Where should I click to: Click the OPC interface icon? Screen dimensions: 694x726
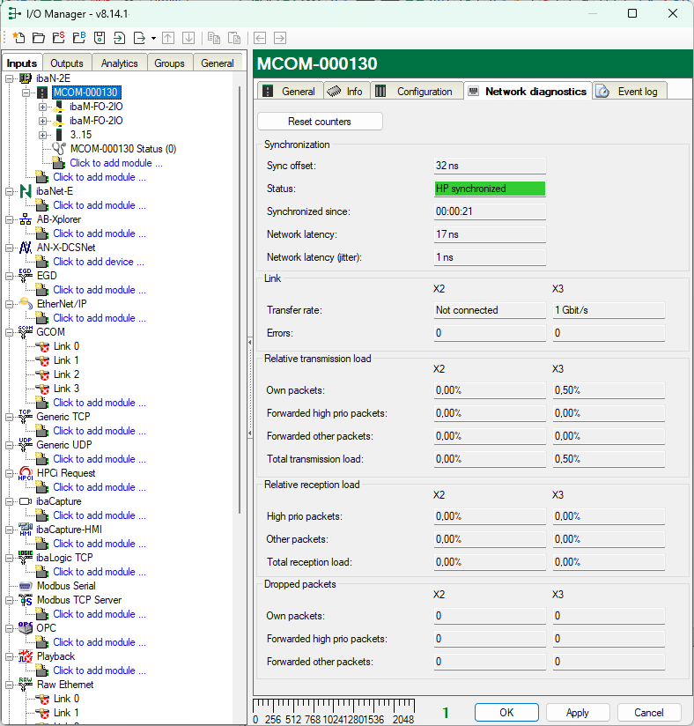click(x=25, y=628)
